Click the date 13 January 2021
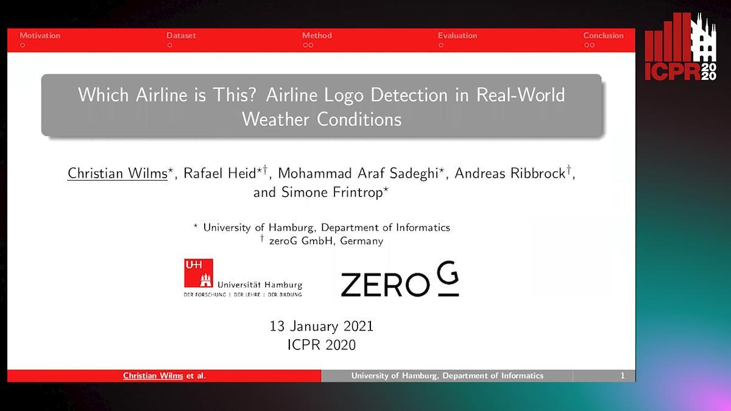Screen dimensions: 731x411 [321, 326]
